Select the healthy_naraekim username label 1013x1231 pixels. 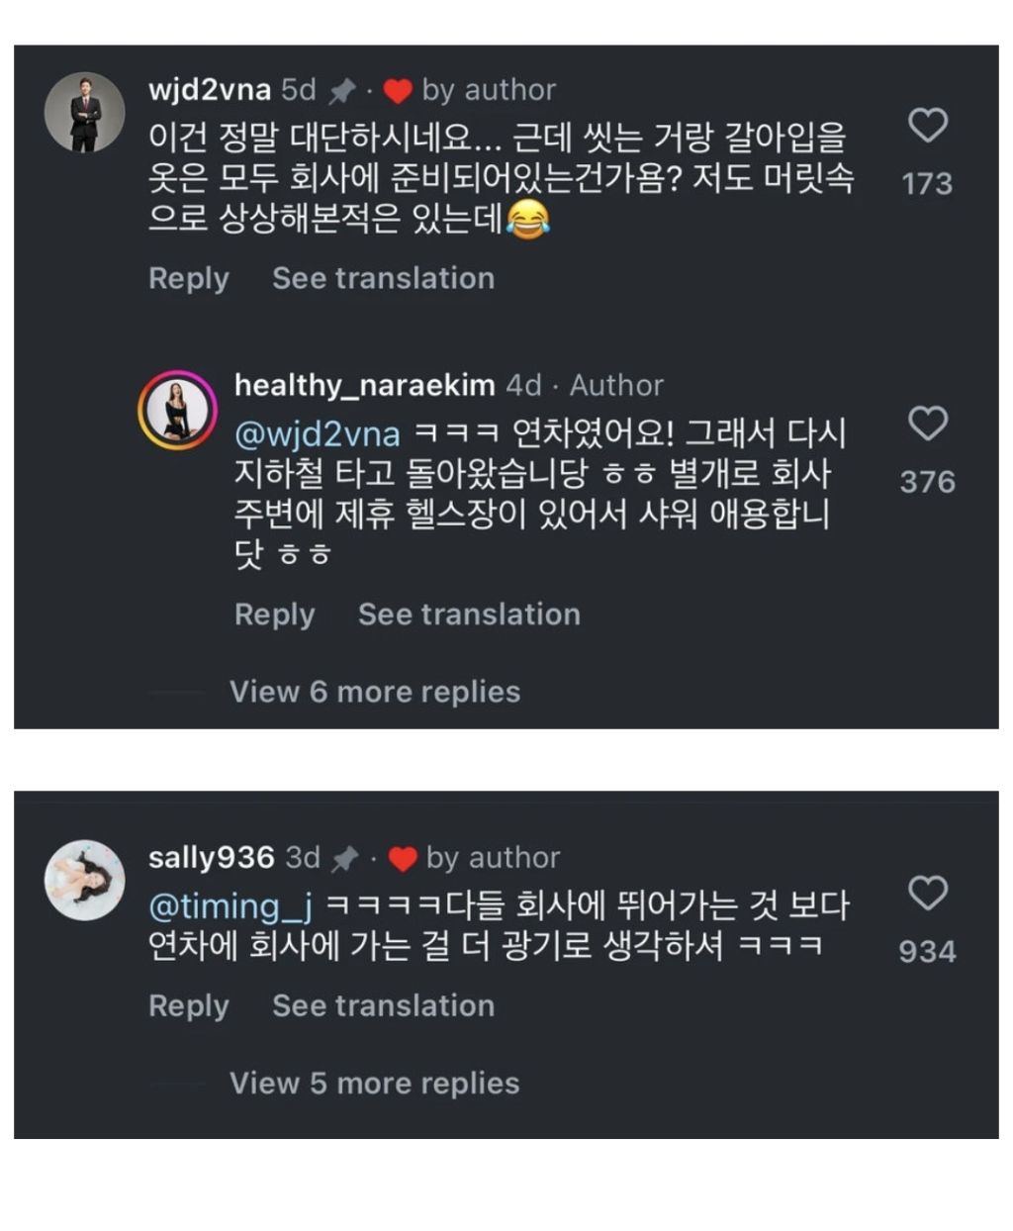tap(366, 385)
